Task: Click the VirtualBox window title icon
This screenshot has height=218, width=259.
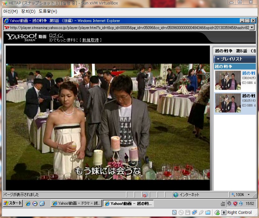Action: (x=4, y=3)
